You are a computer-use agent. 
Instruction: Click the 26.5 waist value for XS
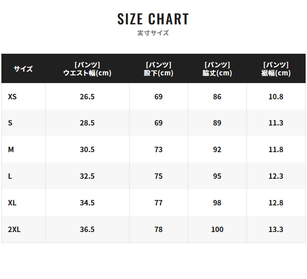pyautogui.click(x=87, y=97)
